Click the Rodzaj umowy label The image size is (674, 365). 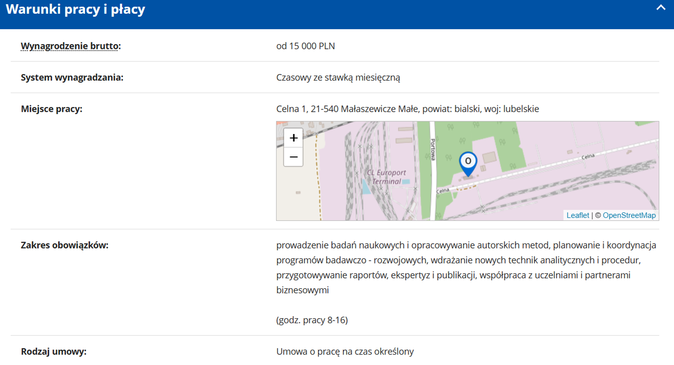53,352
